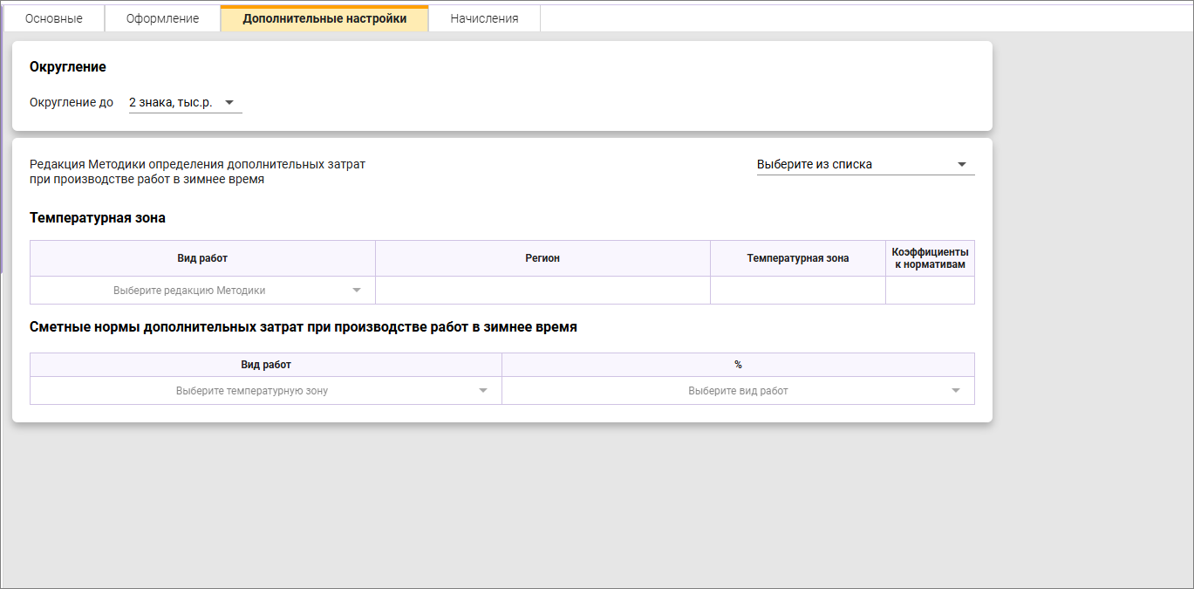Click the arrow of Выберите вид работ dropdown
The height and width of the screenshot is (589, 1194).
point(956,391)
